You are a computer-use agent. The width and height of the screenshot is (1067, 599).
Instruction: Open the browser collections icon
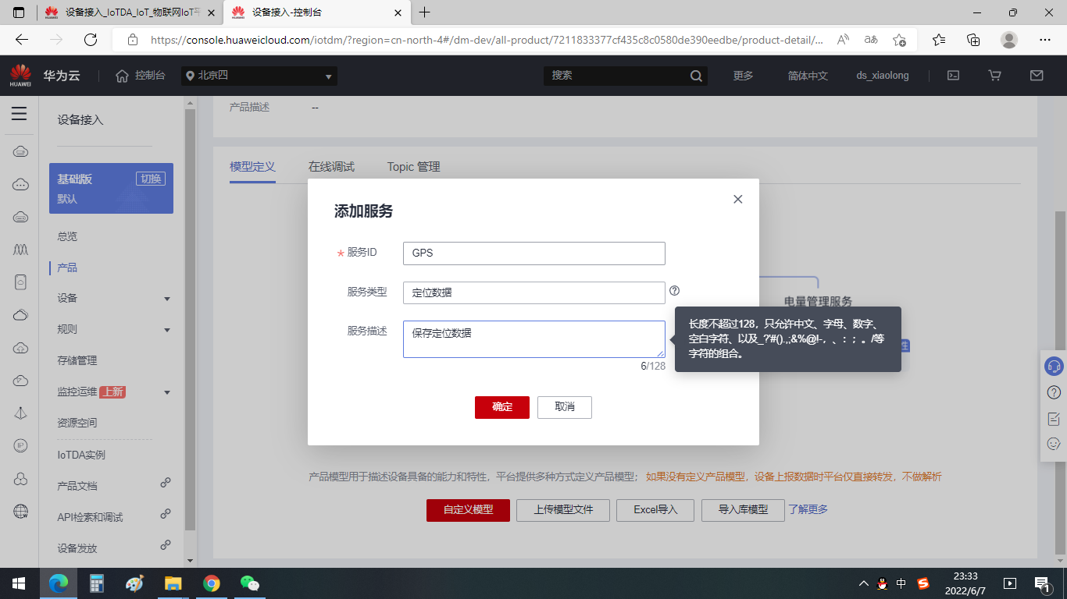coord(973,40)
